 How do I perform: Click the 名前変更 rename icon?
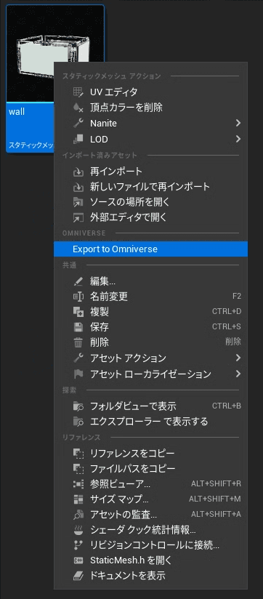[78, 296]
